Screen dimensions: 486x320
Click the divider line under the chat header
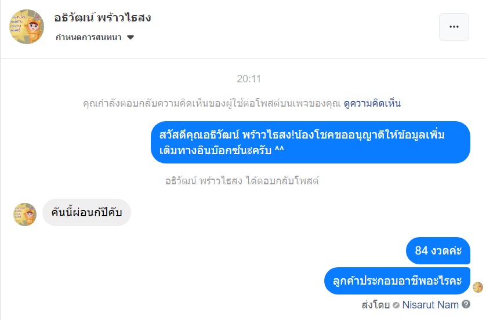(x=243, y=59)
